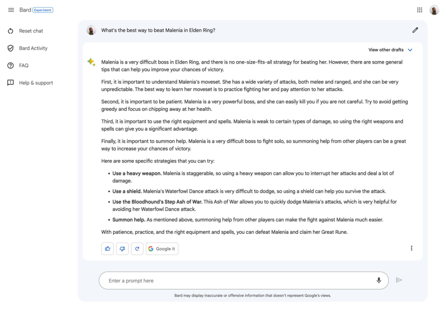Image resolution: width=445 pixels, height=309 pixels.
Task: Open the three-dot more options menu
Action: [x=412, y=248]
